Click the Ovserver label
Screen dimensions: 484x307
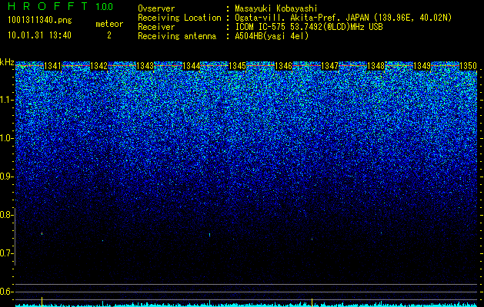click(x=156, y=8)
